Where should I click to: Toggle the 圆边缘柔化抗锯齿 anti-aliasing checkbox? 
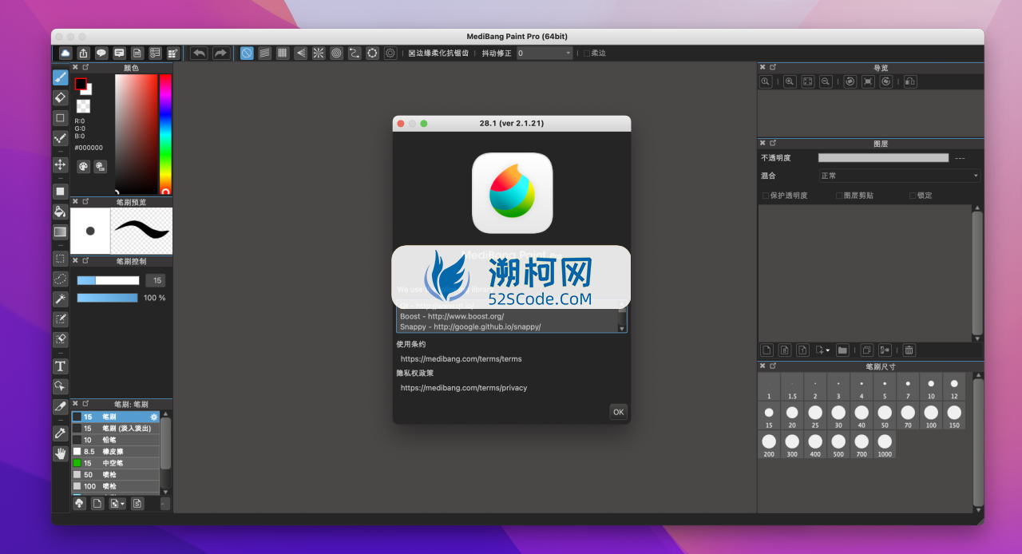click(x=438, y=53)
